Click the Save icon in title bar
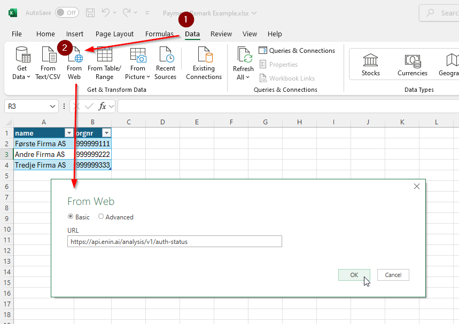 tap(90, 13)
